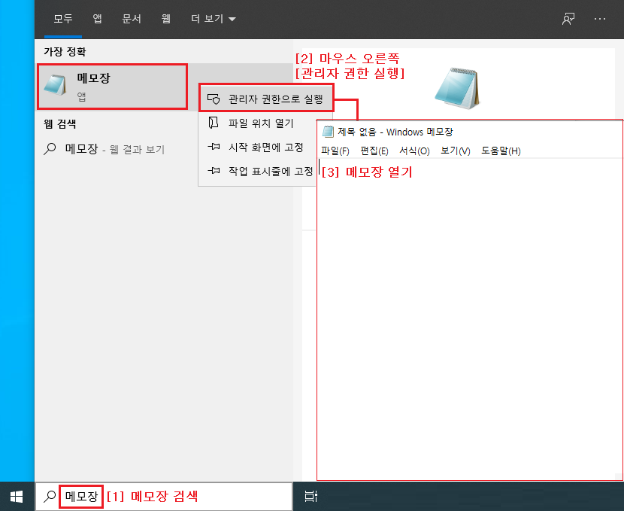The image size is (624, 511).
Task: Open 서식(O) menu in Notepad window
Action: pyautogui.click(x=414, y=151)
